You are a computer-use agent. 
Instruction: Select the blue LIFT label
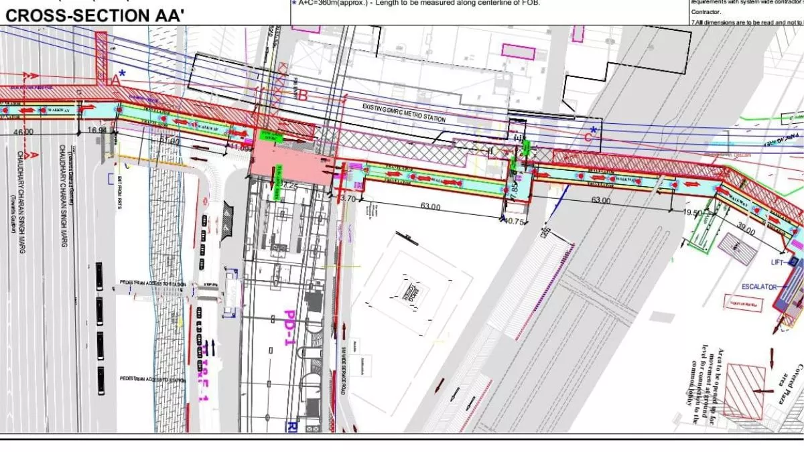776,262
